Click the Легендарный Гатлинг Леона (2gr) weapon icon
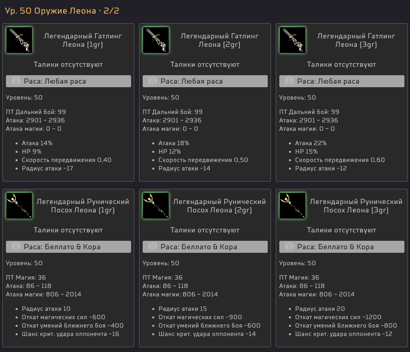 coord(156,40)
